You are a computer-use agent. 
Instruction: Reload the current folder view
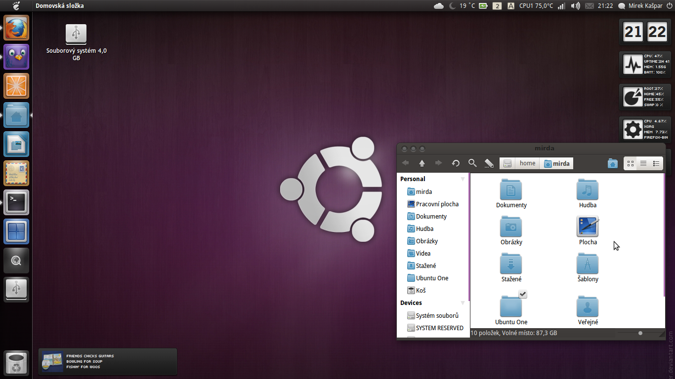tap(456, 163)
